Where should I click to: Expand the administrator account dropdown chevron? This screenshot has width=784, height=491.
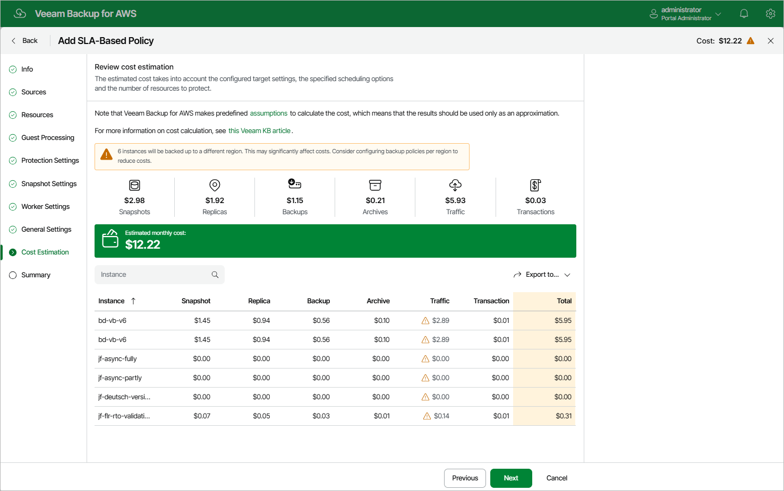coord(718,14)
